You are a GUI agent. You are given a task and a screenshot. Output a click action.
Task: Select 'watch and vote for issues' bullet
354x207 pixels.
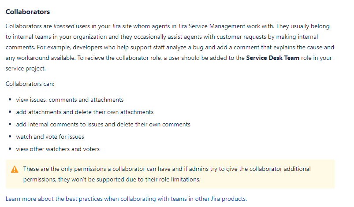click(50, 137)
